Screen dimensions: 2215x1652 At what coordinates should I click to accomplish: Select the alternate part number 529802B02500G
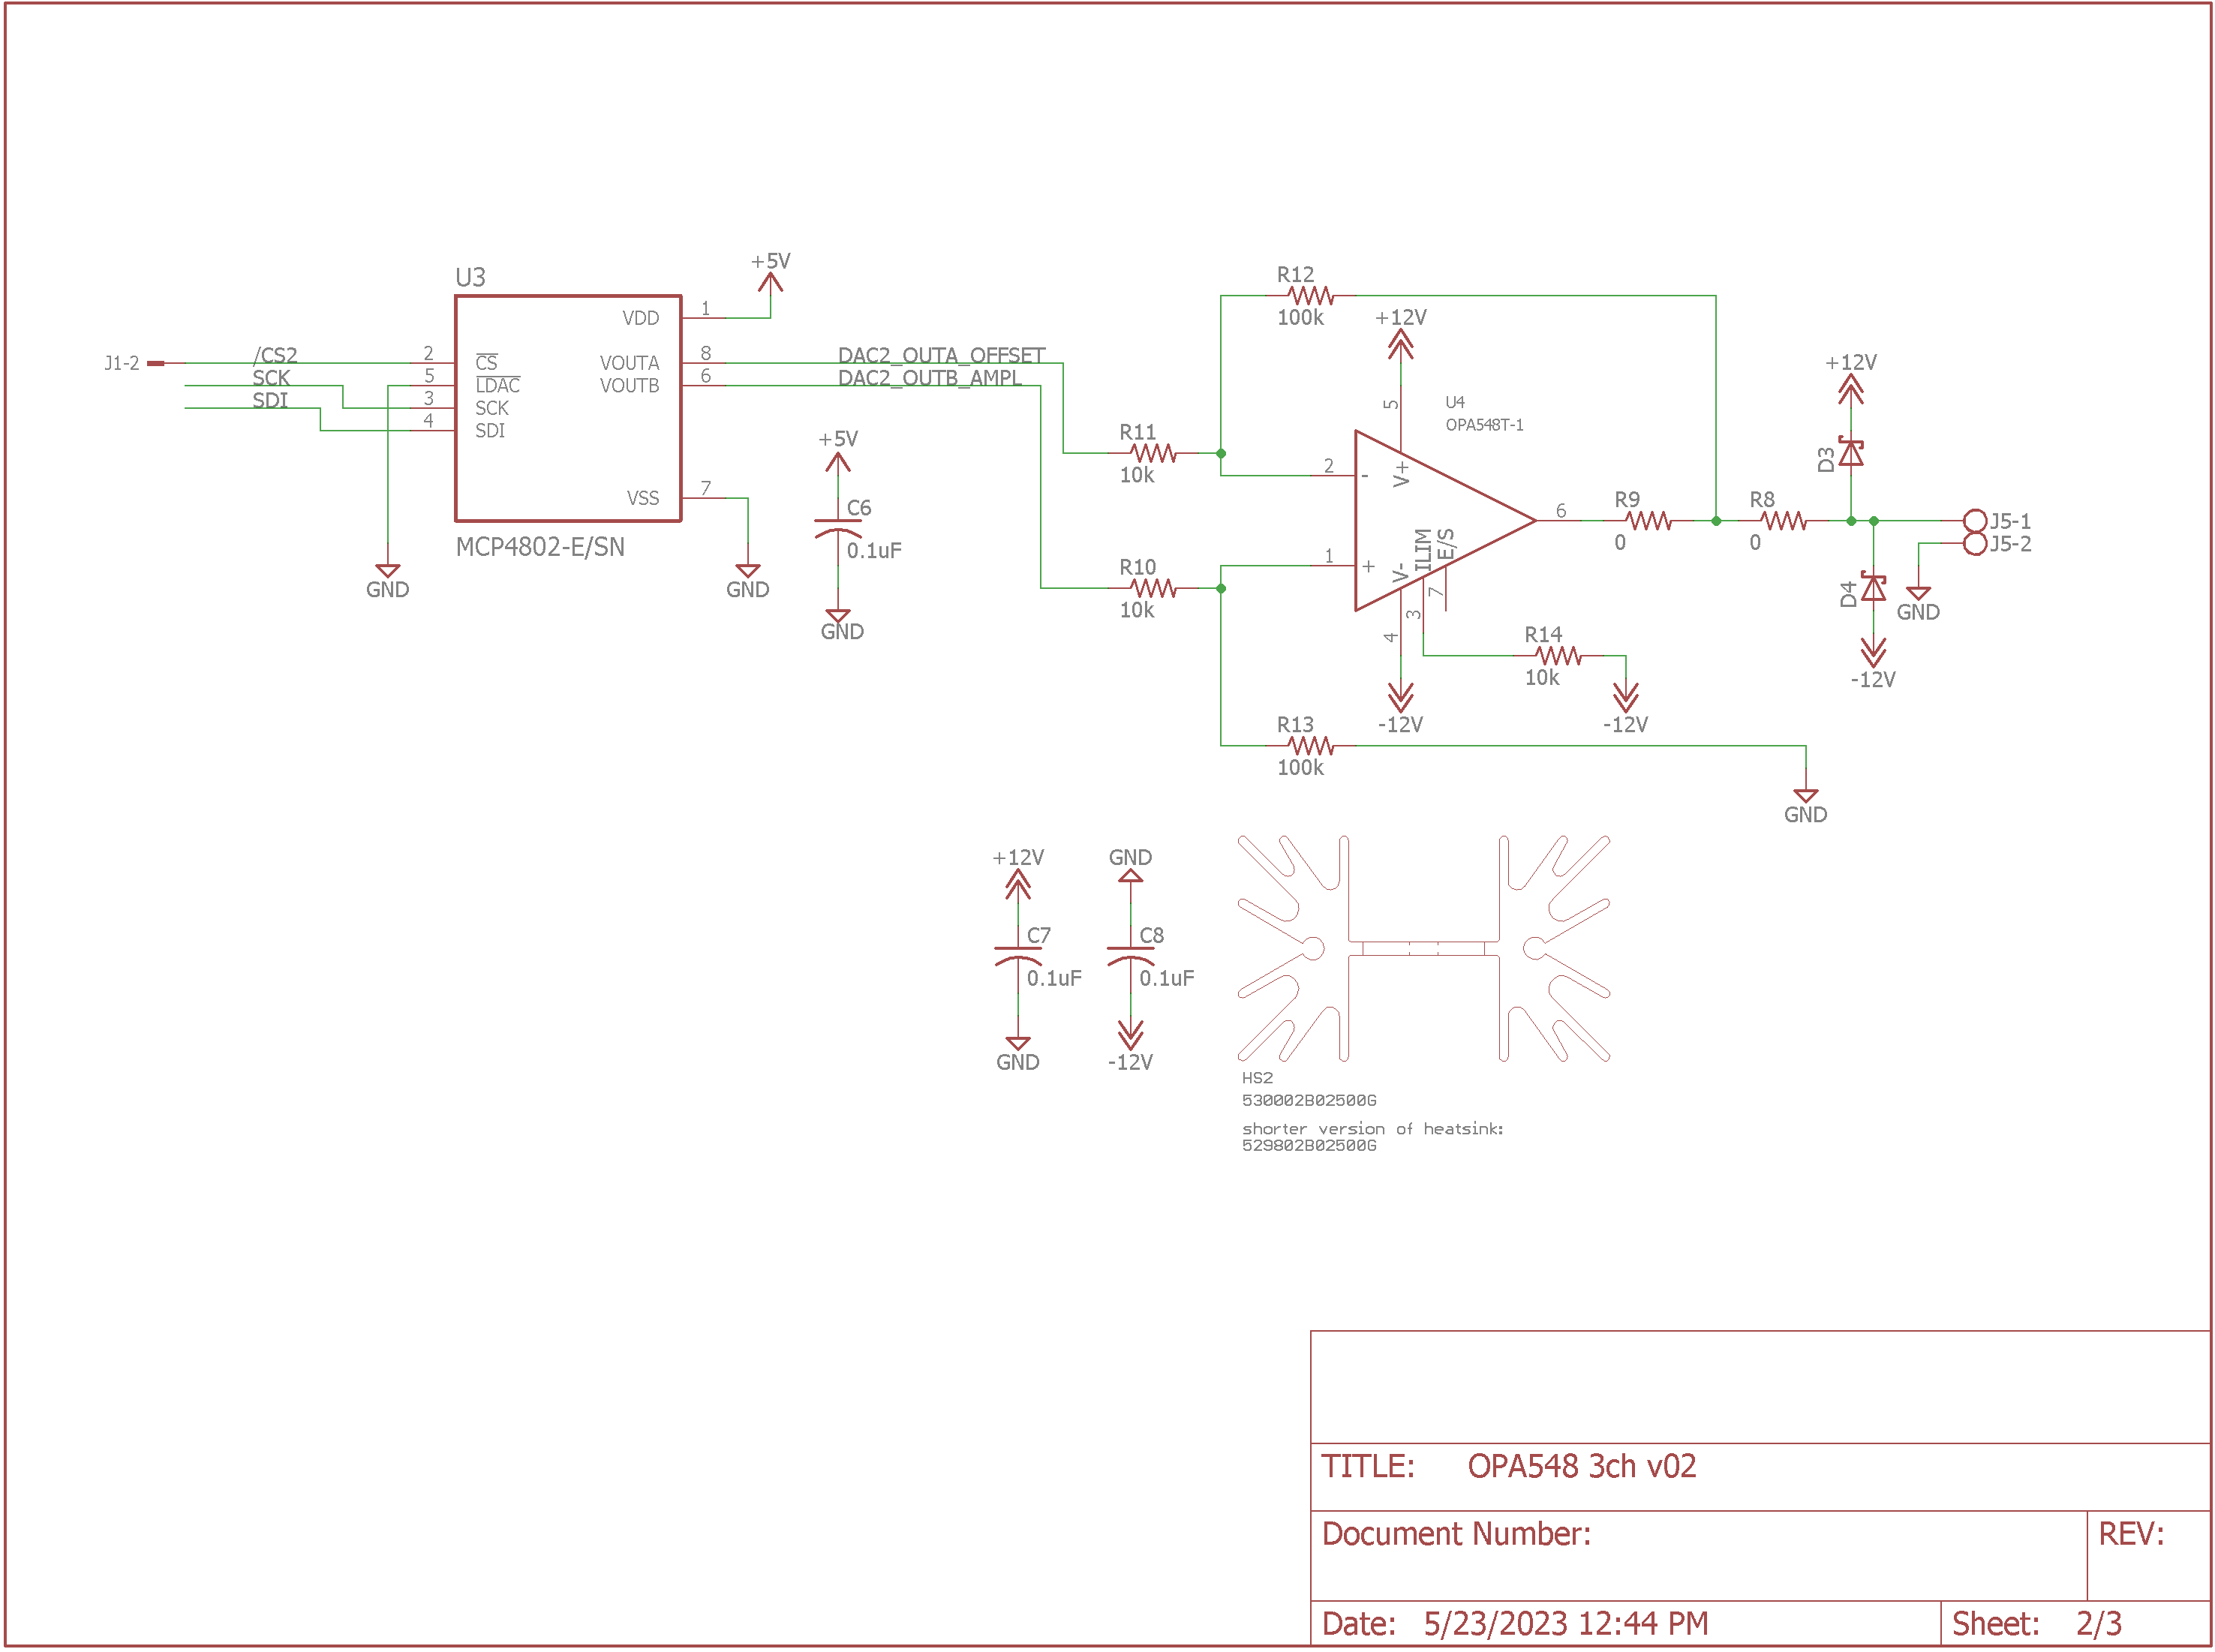[x=1309, y=1146]
